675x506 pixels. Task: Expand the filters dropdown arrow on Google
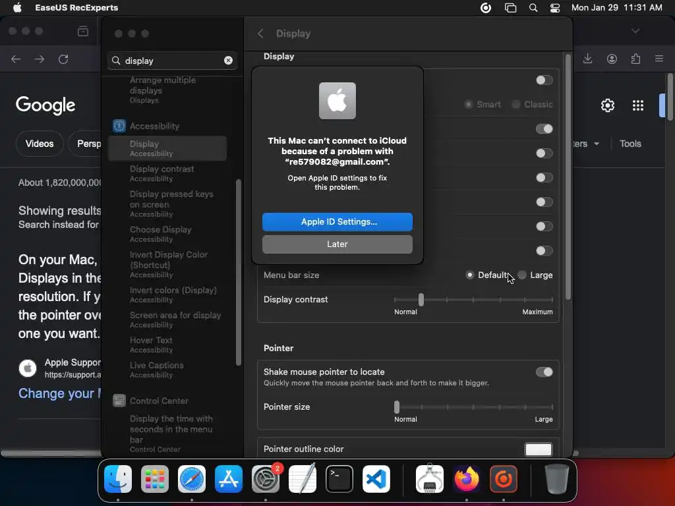[596, 144]
